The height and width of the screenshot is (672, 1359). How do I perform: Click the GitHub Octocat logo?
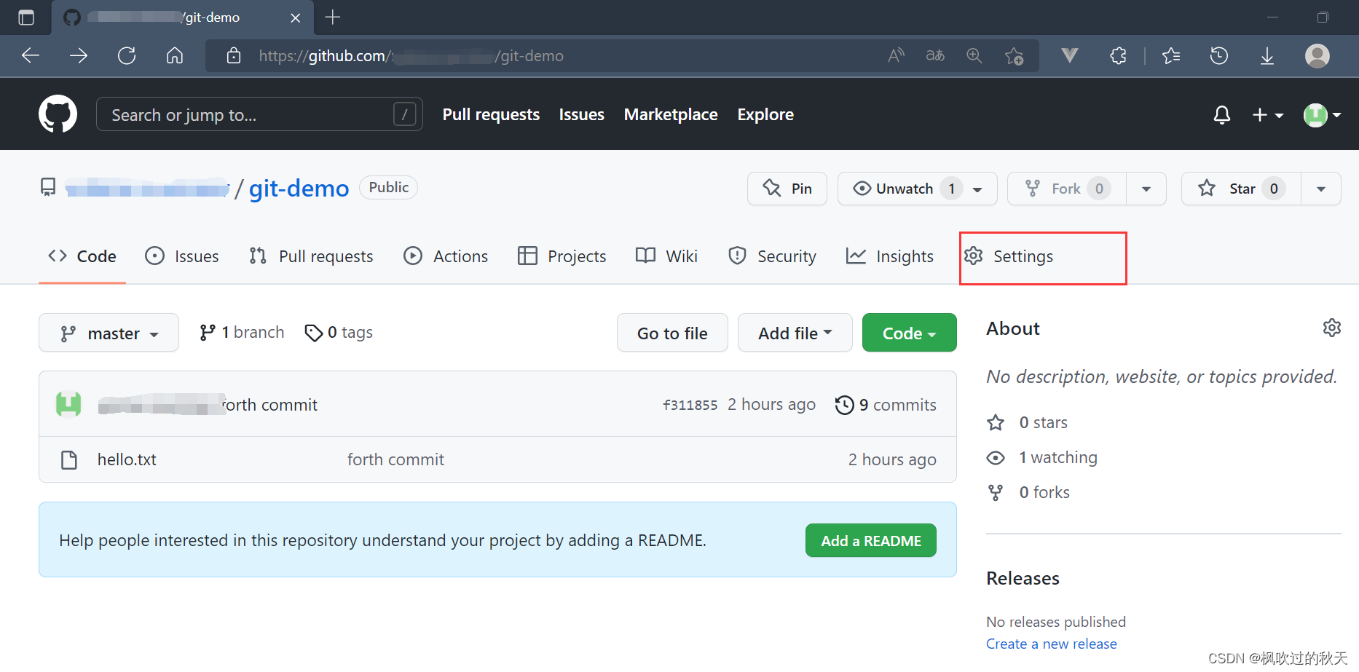(58, 114)
